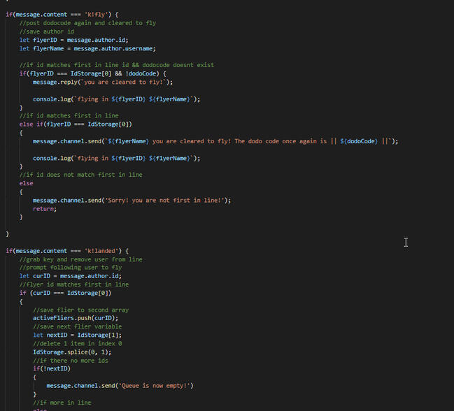Screen dimensions: 454x411
Task: Click the 'Queue is now empty!' string
Action: (x=155, y=385)
